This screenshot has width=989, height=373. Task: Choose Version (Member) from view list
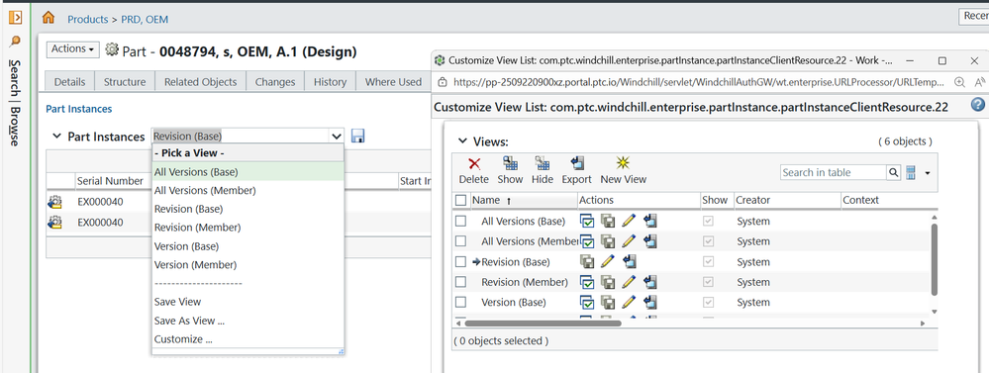coord(247,264)
